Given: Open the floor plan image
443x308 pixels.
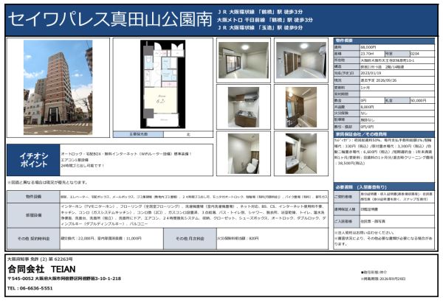Looking at the screenshot, I should click(162, 84).
